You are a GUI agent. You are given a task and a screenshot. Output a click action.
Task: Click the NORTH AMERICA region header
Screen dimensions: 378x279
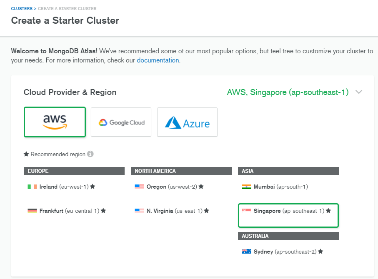181,171
